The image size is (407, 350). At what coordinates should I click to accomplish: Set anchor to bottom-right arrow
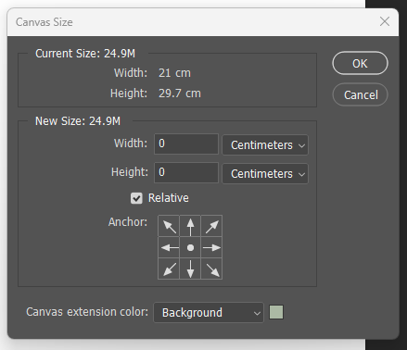(211, 269)
